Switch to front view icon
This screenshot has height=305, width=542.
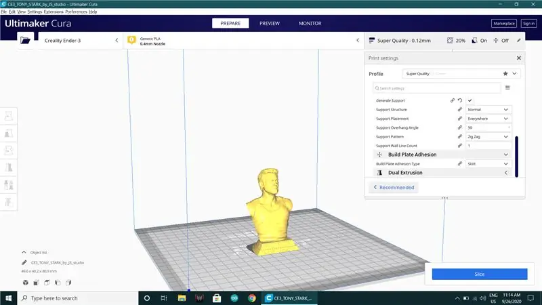tap(36, 283)
